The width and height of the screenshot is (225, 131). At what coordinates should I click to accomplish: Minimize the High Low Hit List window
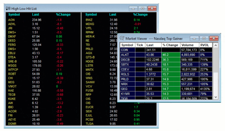pos(133,8)
